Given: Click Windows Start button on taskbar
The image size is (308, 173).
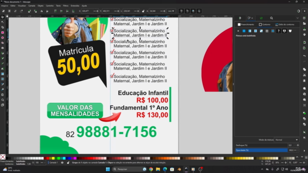Looking at the screenshot, I should 108,169.
